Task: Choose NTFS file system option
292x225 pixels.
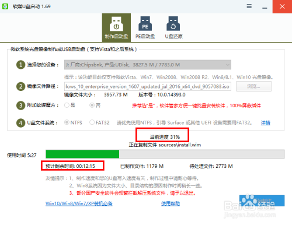Action: [73, 122]
